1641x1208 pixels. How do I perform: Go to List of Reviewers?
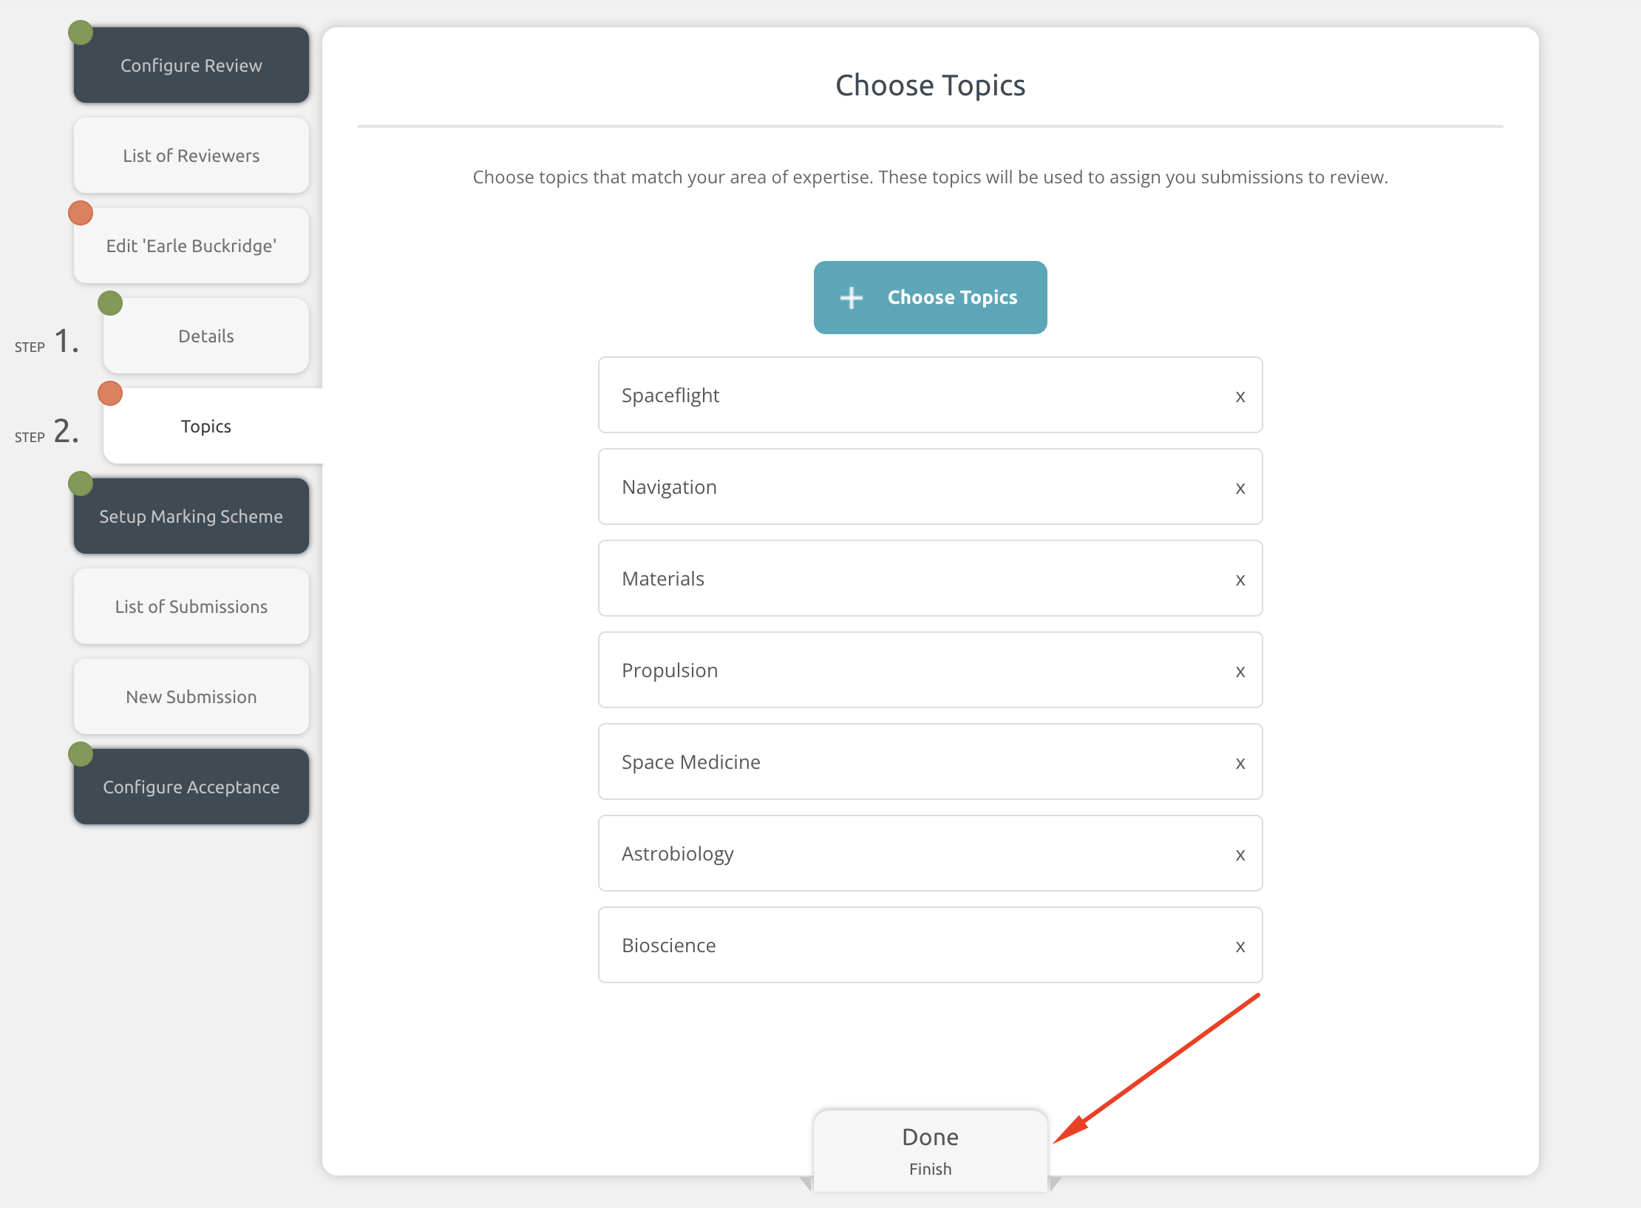click(x=191, y=155)
